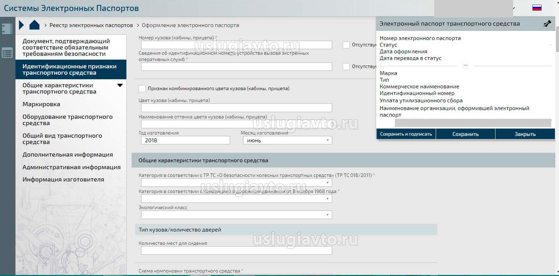Click the dark triangle arrow beside home icon
The image size is (559, 276).
point(21,25)
